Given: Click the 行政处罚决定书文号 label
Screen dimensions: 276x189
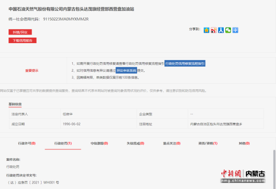Looking at the screenshot, I should pyautogui.click(x=22, y=175).
